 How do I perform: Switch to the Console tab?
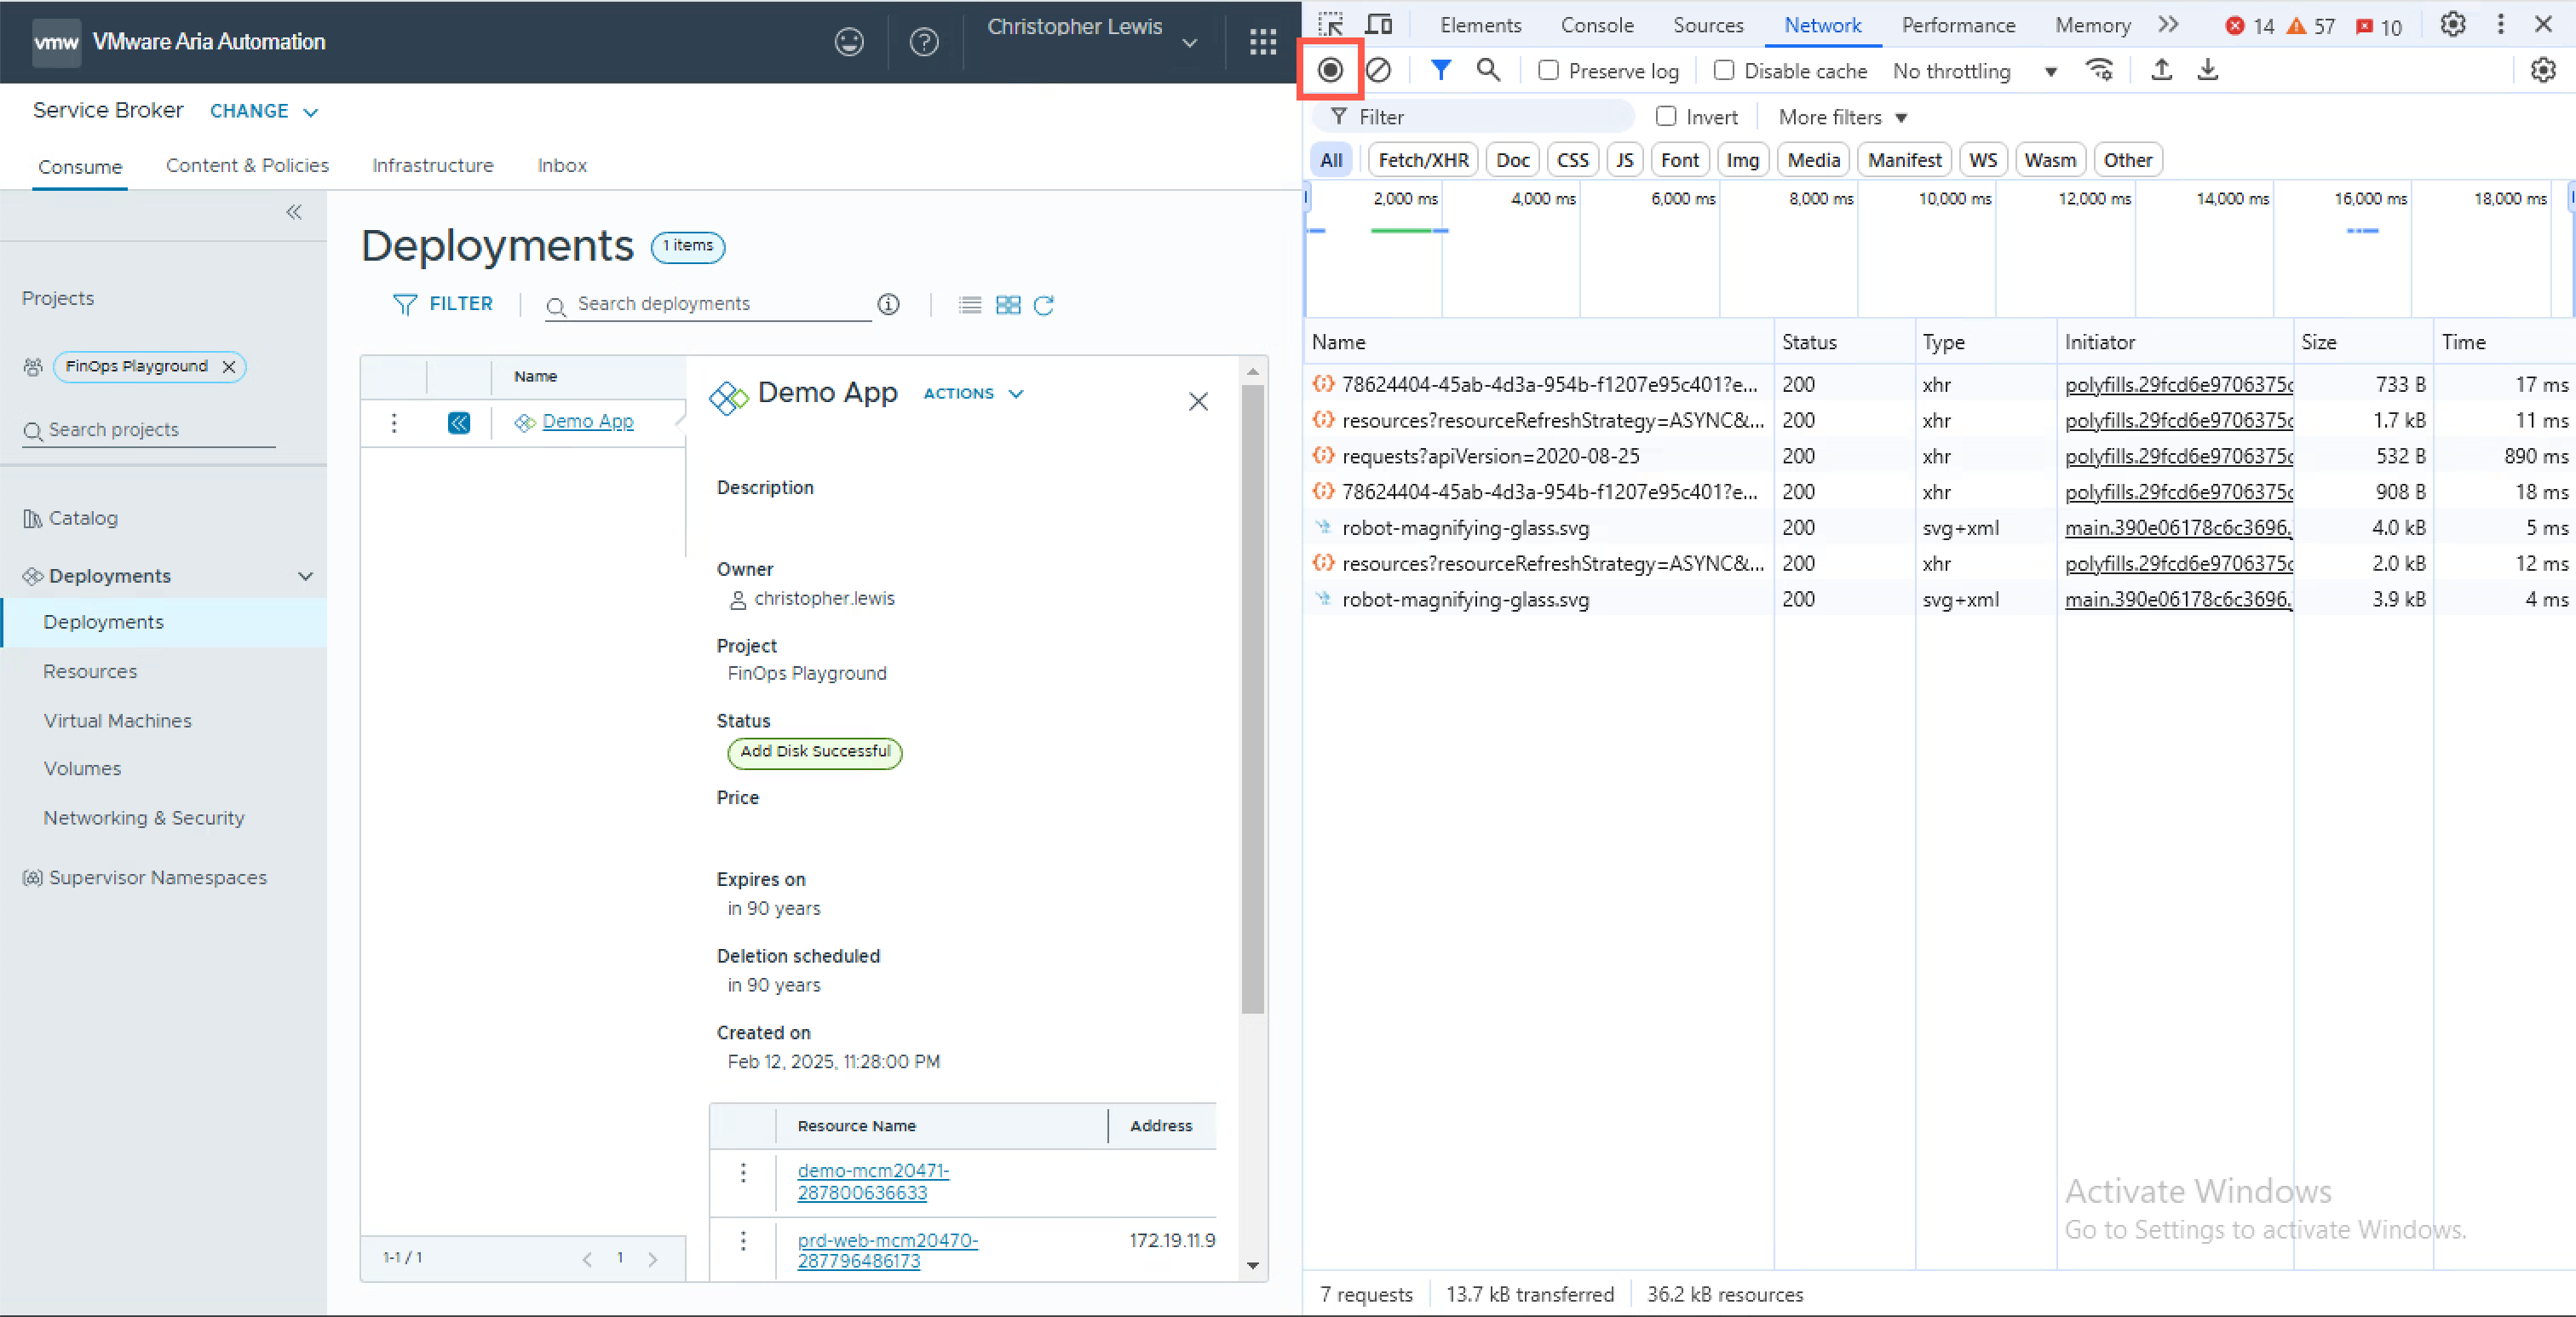coord(1597,25)
